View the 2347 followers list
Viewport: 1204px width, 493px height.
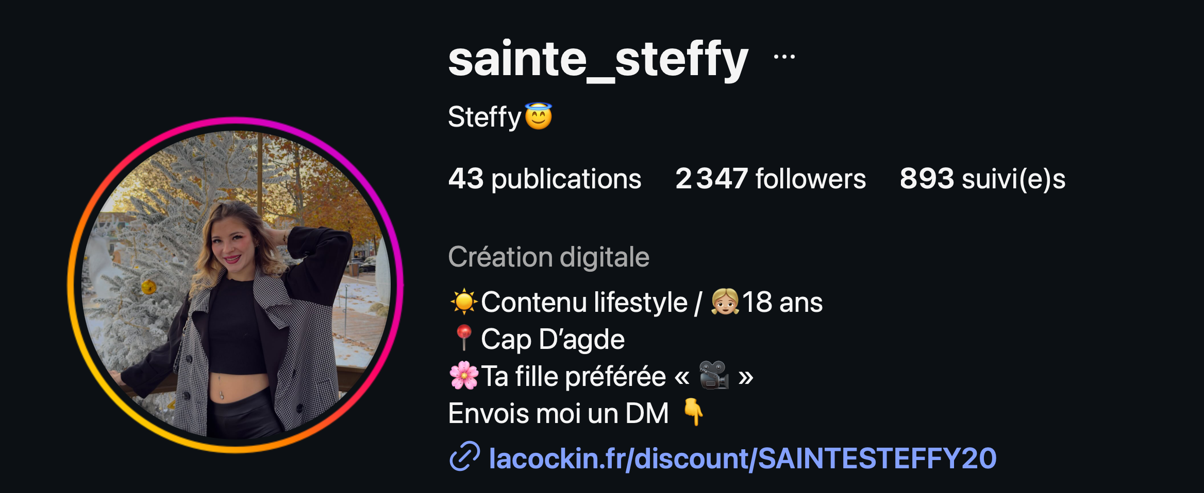click(x=771, y=179)
